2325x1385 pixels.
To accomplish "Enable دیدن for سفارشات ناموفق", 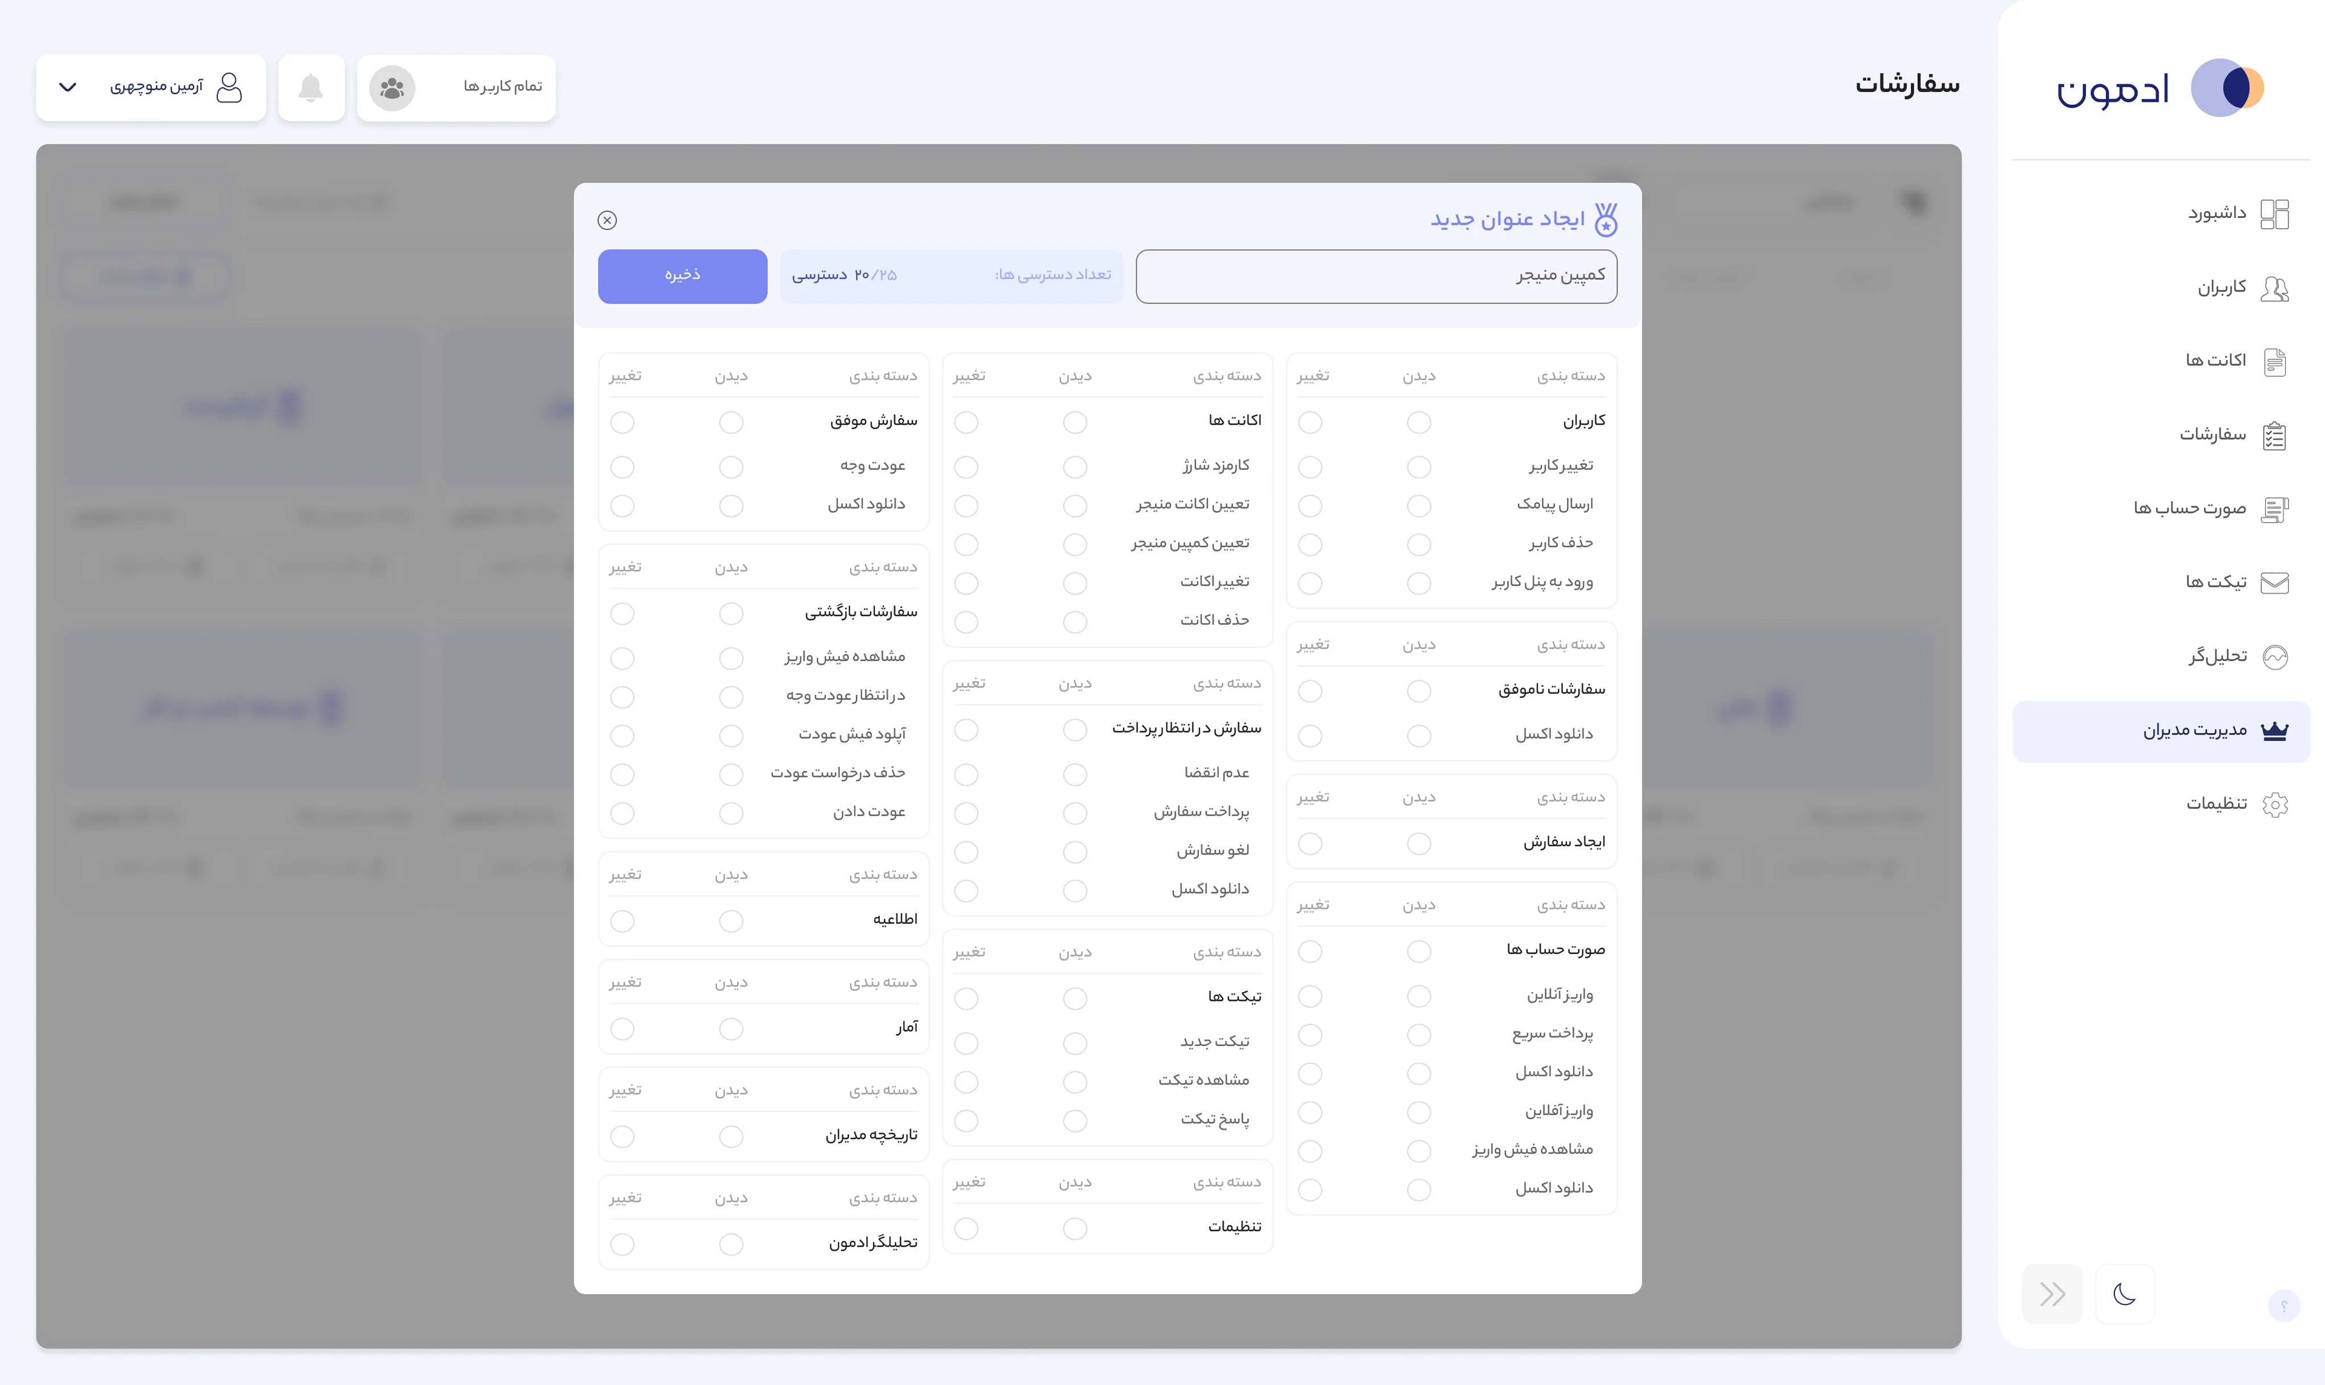I will click(x=1418, y=691).
